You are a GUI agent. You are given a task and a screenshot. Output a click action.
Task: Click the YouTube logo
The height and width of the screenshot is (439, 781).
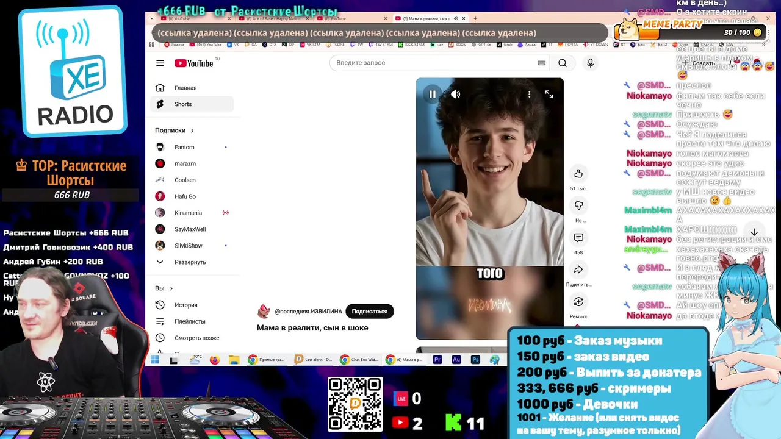tap(193, 63)
